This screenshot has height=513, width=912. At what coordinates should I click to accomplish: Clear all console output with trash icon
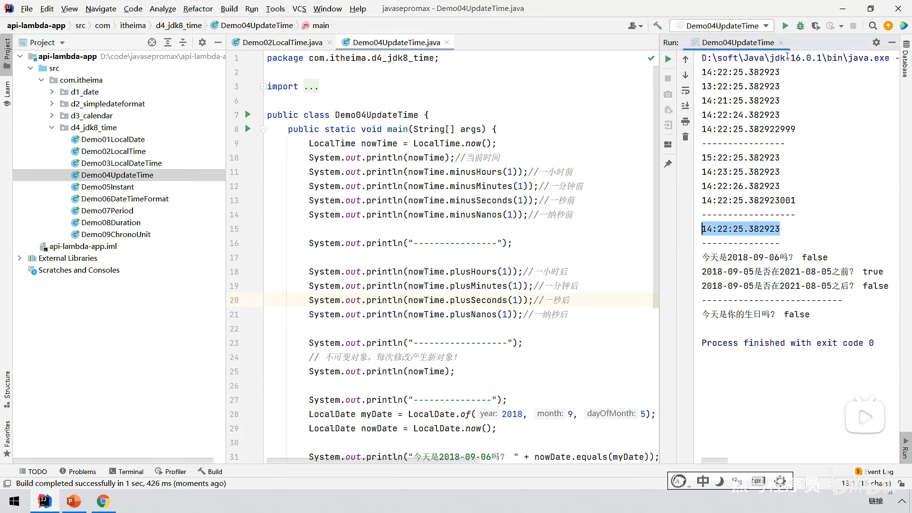click(685, 137)
